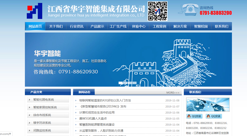247x136 pixels.
Task: Open 工厂生产线 from the navigation bar
Action: (x=118, y=26)
